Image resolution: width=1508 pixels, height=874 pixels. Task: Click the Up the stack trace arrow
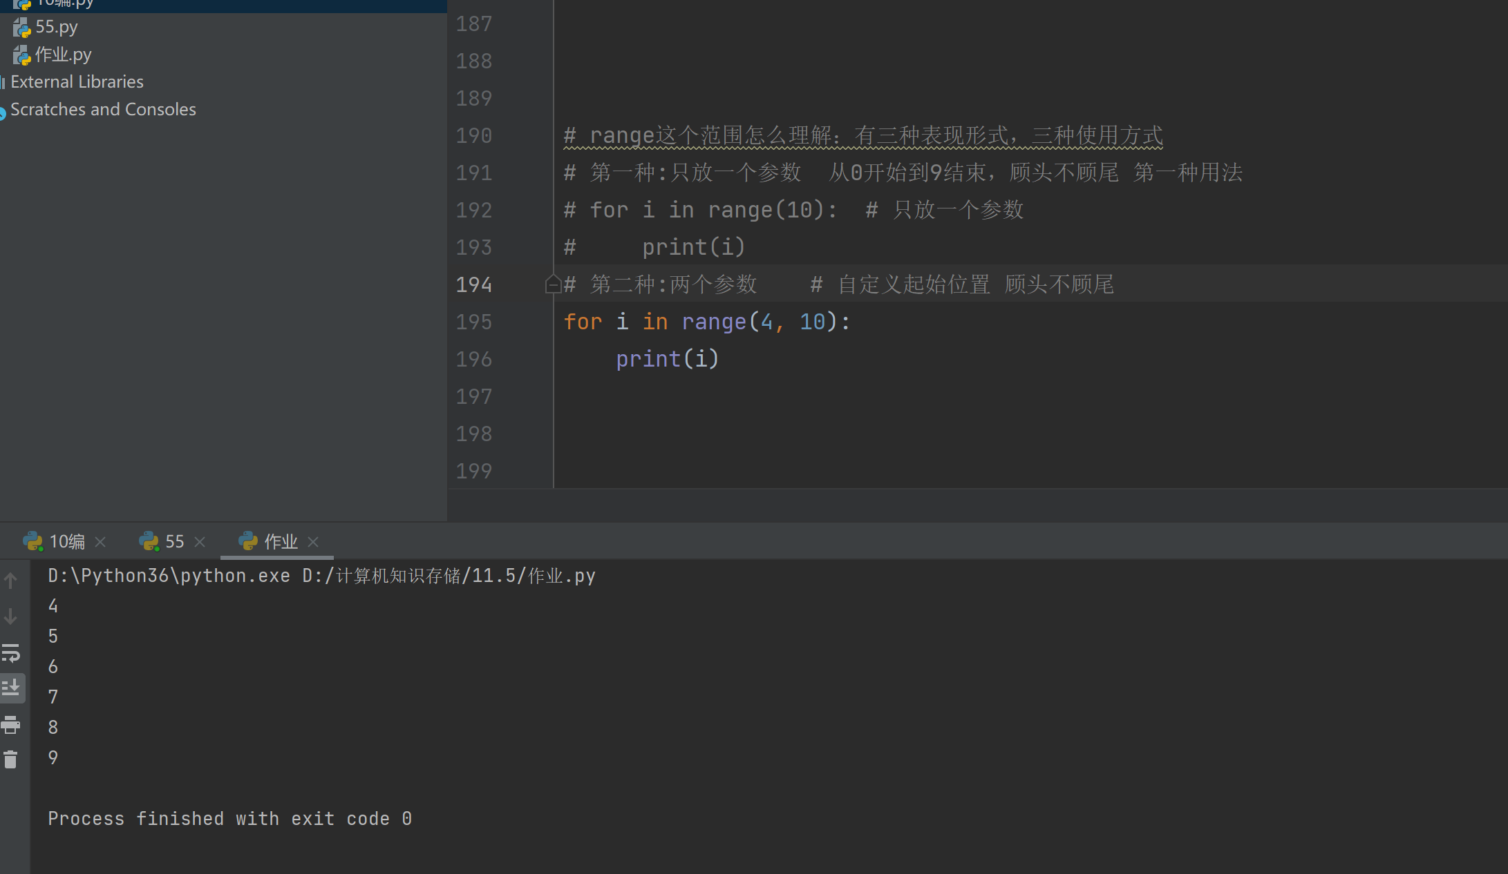coord(10,581)
